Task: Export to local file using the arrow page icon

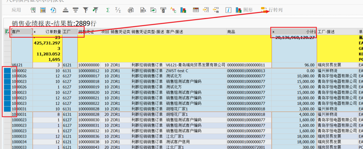Action: 153,10
